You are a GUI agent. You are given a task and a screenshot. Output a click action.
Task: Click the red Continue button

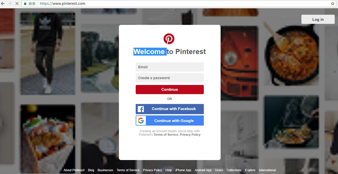click(x=170, y=90)
